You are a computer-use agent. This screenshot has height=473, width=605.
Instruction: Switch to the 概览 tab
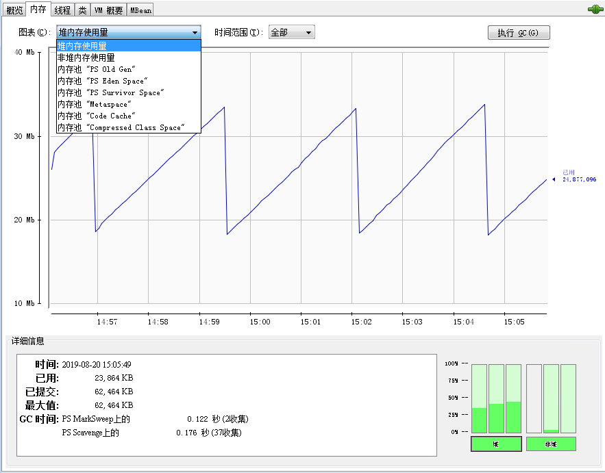[14, 10]
